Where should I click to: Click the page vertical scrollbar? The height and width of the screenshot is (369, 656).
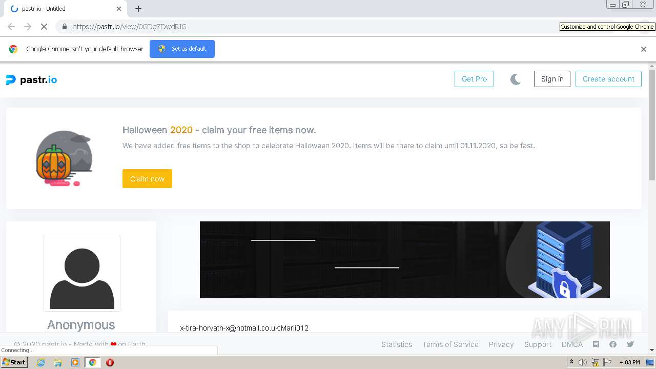[652, 125]
